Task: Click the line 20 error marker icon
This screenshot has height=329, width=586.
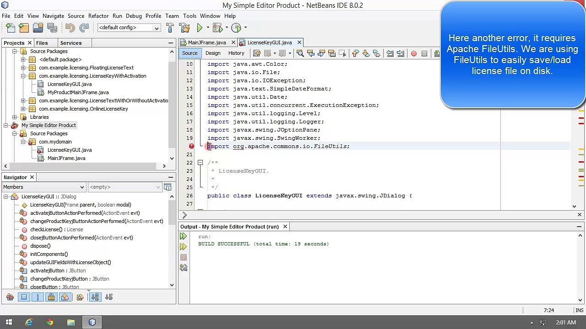Action: pyautogui.click(x=191, y=146)
